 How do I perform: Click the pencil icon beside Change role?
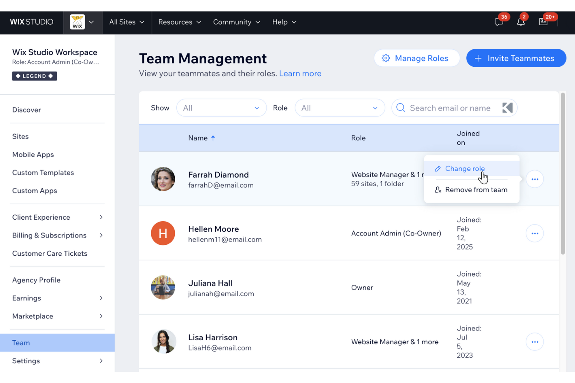[x=438, y=168]
